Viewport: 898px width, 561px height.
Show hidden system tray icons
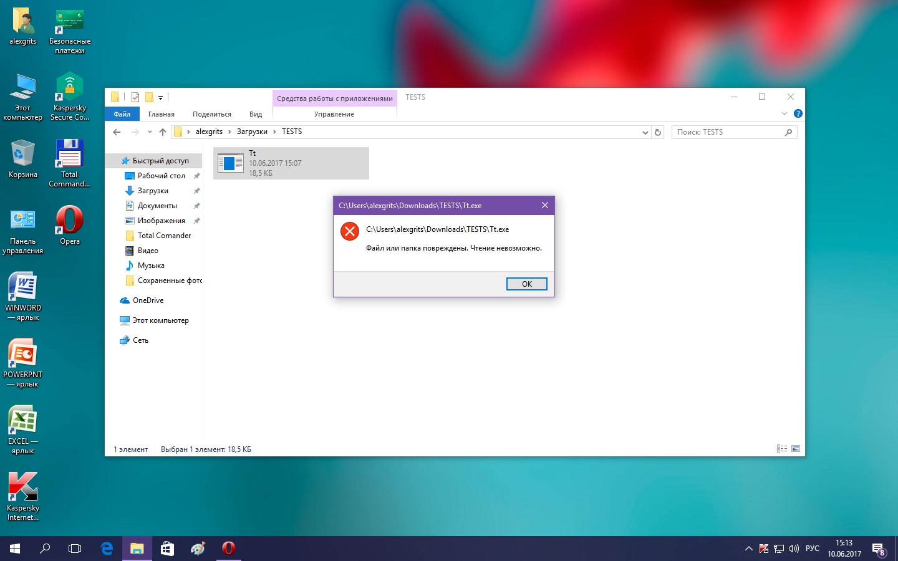pos(749,549)
